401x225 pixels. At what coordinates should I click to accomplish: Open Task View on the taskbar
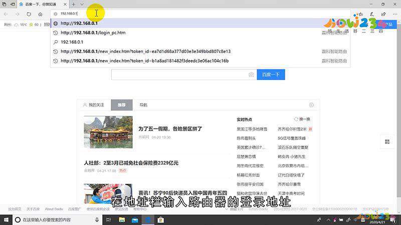109,219
